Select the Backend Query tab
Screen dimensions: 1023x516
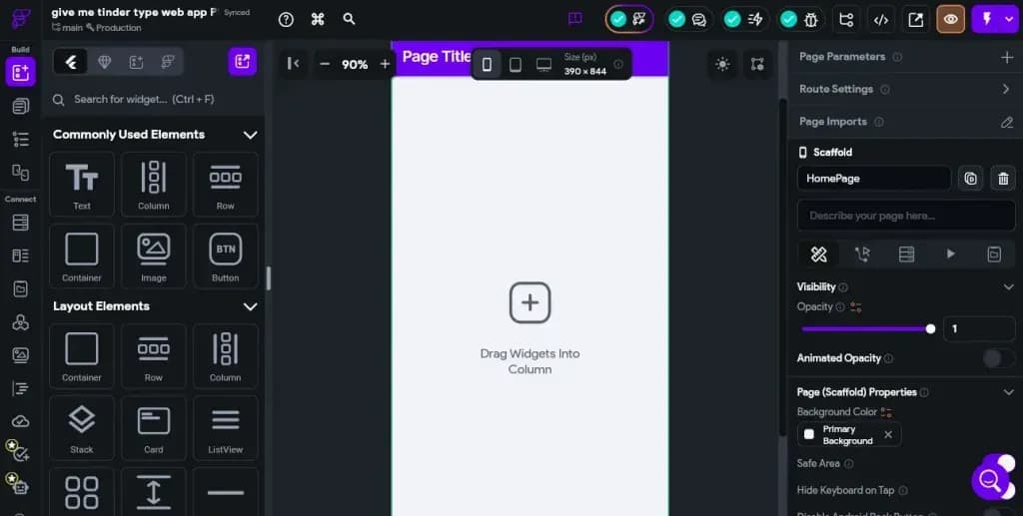[x=906, y=255]
